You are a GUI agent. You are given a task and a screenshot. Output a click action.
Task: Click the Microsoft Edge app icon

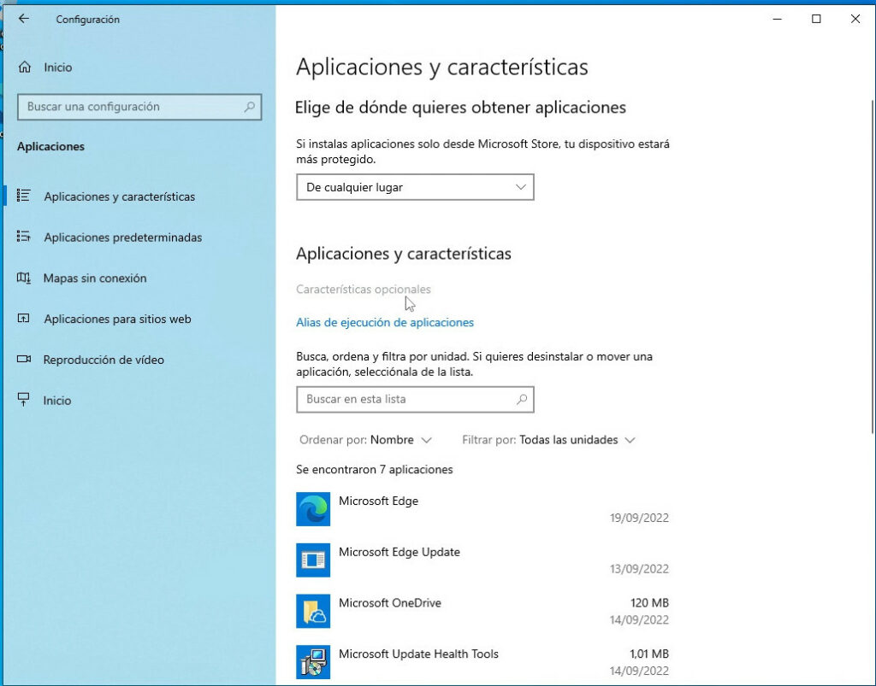point(312,509)
